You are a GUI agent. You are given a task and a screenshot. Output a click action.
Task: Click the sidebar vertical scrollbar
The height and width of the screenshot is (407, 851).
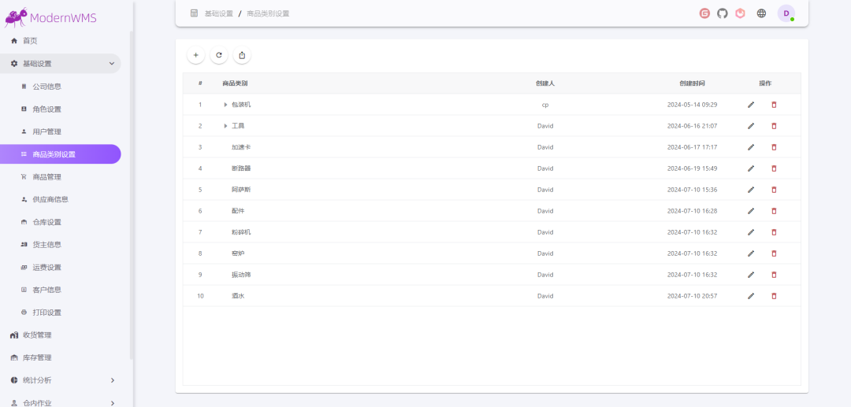(132, 195)
